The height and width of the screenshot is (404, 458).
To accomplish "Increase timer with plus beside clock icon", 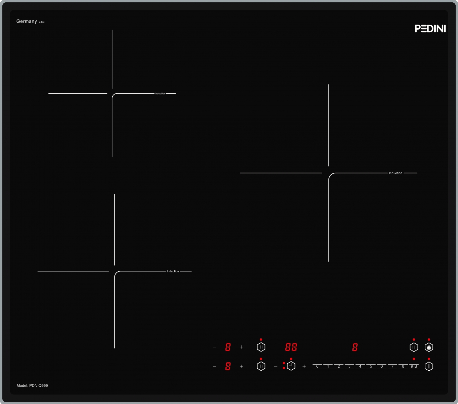I will (x=304, y=366).
